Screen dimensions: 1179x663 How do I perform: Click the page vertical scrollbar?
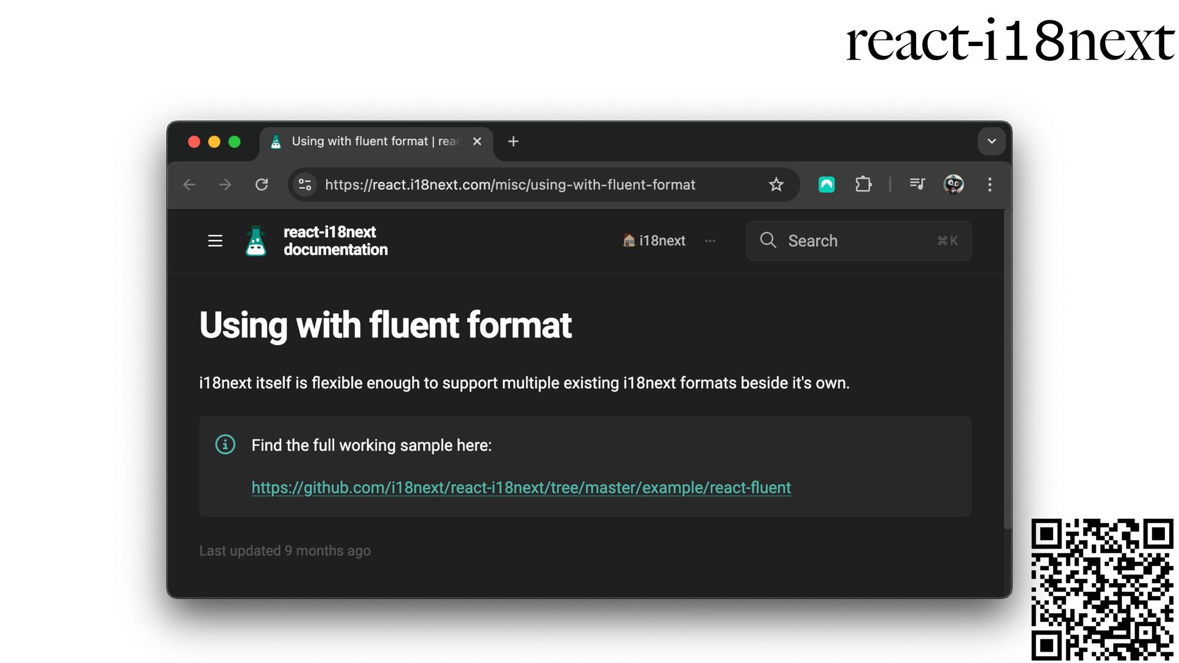[1007, 368]
